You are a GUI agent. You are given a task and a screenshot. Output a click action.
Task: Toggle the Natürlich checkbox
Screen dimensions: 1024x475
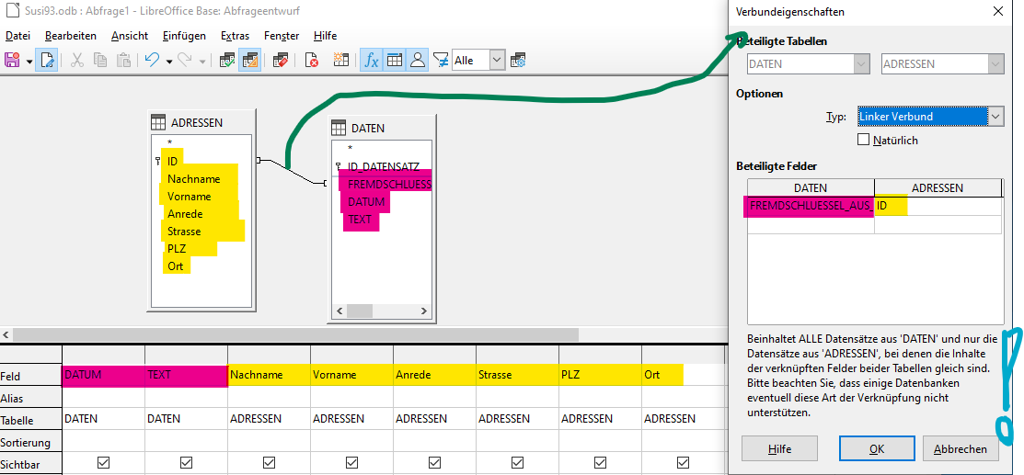(x=863, y=140)
